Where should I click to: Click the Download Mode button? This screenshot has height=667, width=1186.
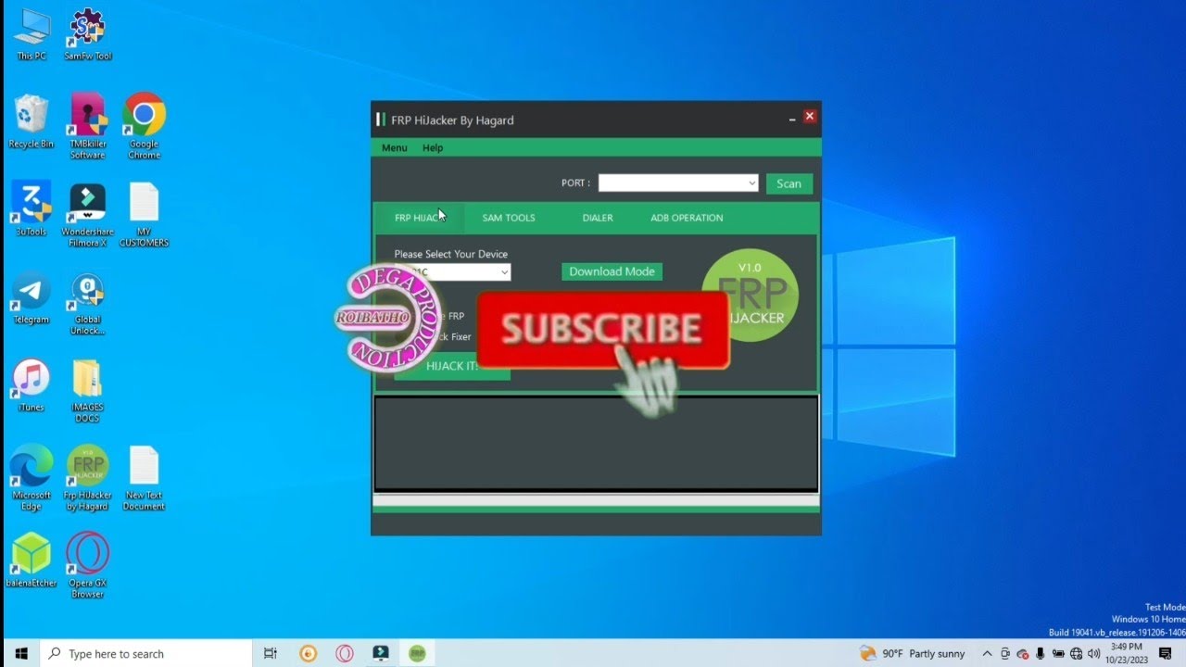pos(612,271)
